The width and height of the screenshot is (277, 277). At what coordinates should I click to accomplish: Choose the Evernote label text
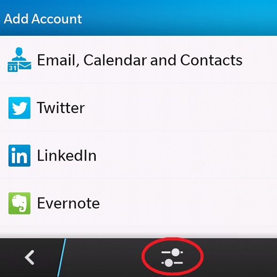tap(69, 203)
